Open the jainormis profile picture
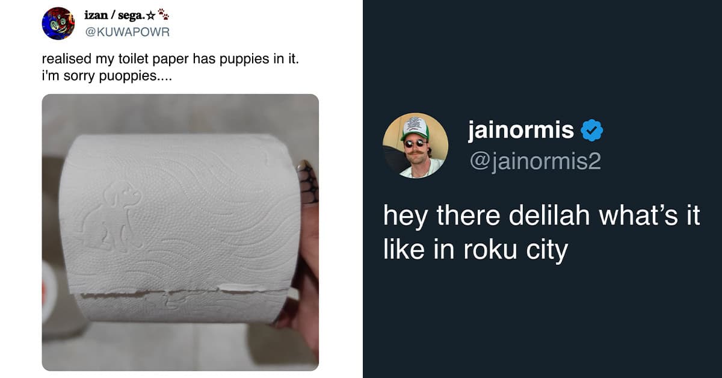The image size is (722, 378). coord(415,146)
